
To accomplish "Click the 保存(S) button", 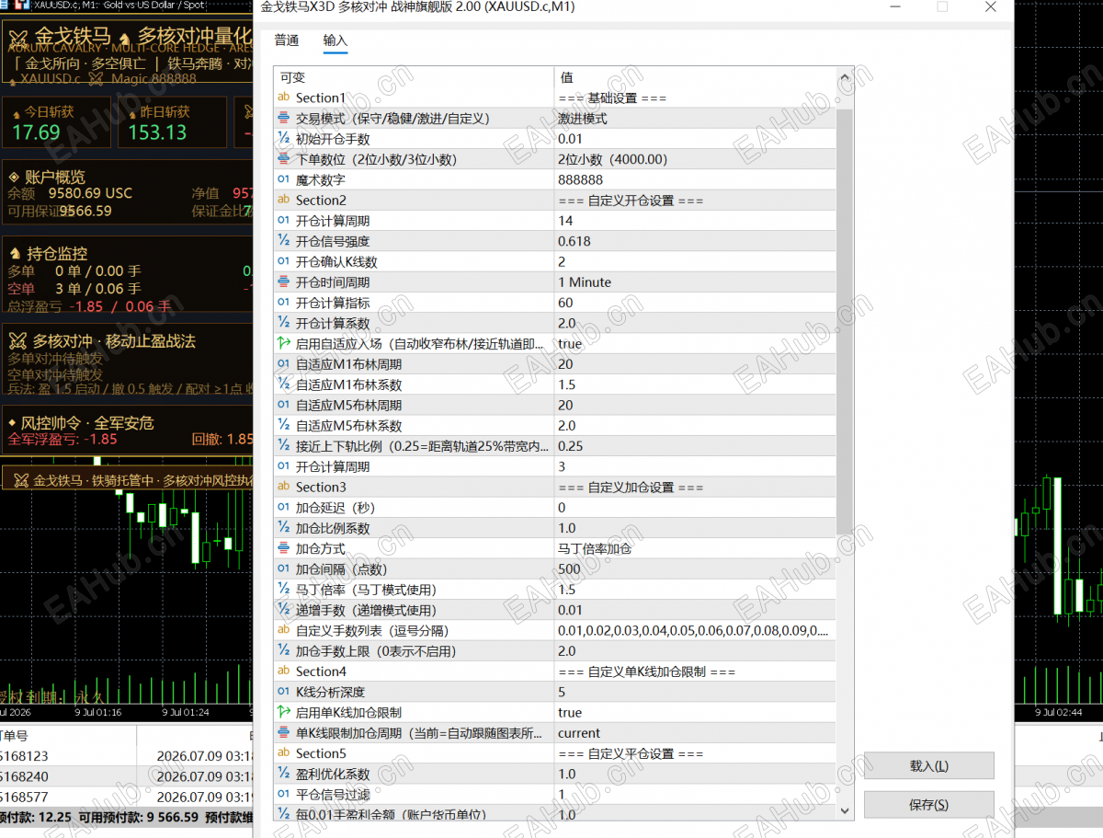I will click(x=928, y=805).
